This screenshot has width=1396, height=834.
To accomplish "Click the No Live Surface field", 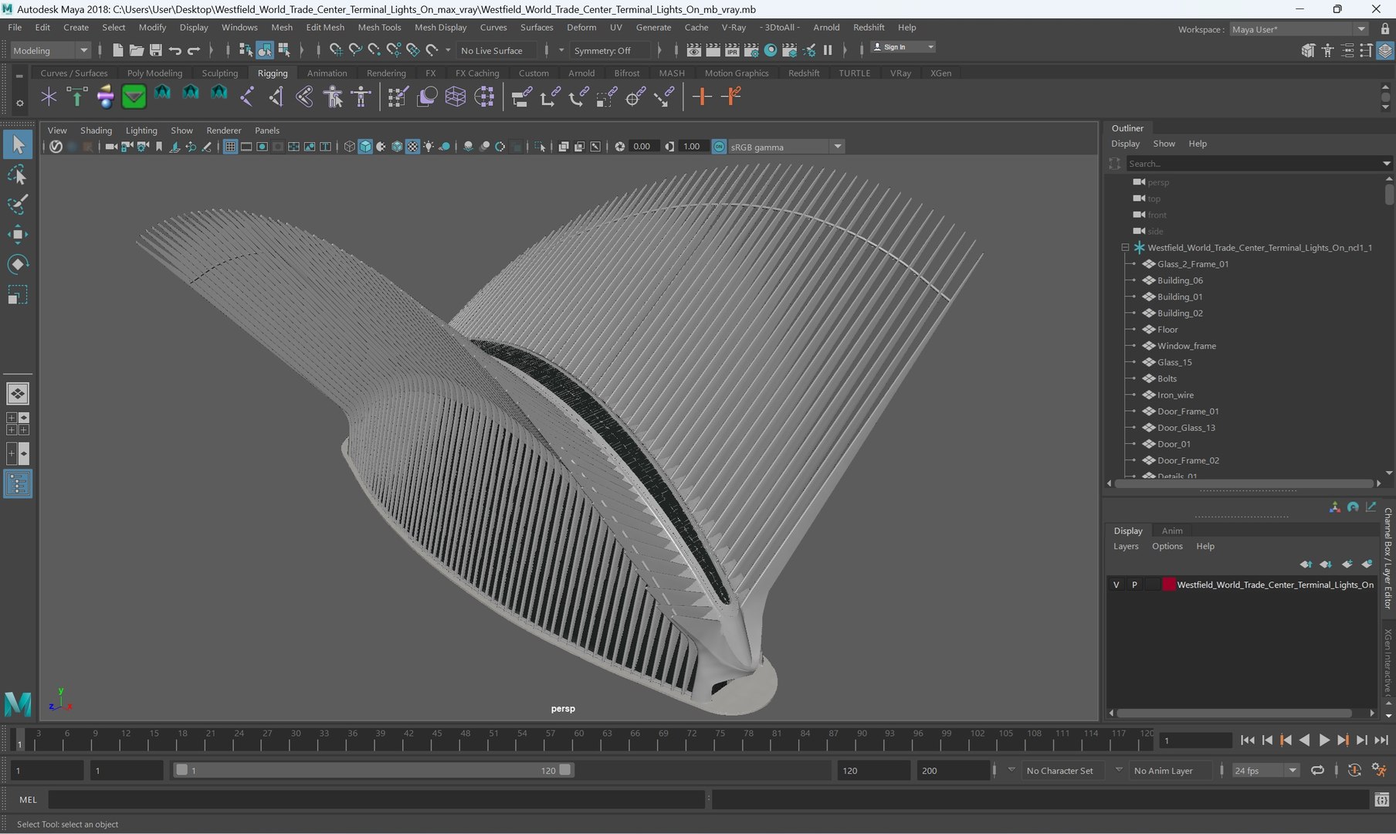I will pyautogui.click(x=498, y=50).
